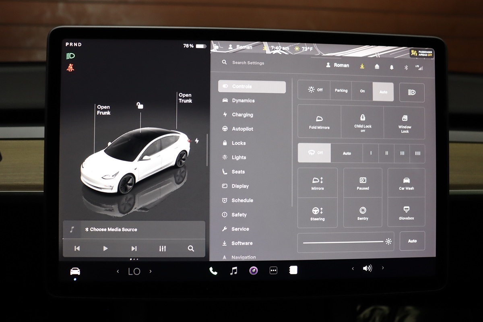
Task: Open the Schedule menu
Action: [237, 200]
